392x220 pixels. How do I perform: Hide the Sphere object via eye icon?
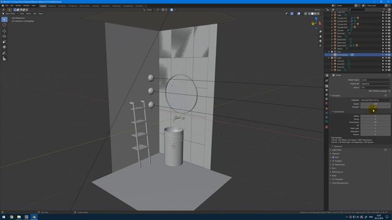386,49
